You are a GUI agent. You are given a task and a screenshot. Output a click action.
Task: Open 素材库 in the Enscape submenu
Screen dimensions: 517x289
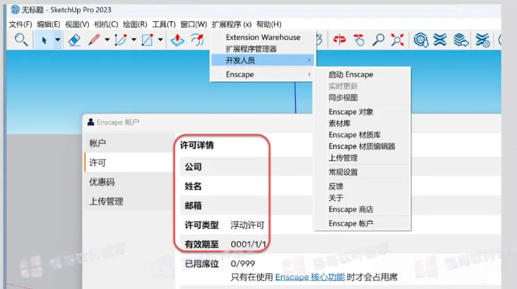339,123
